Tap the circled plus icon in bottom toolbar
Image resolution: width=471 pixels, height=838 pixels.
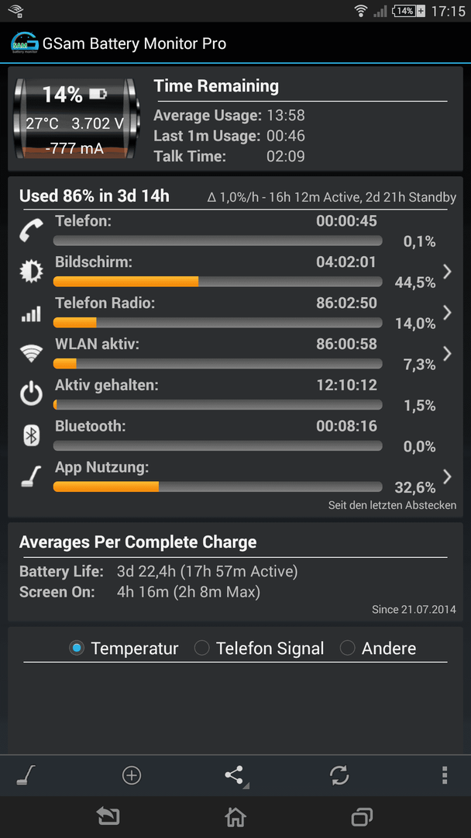click(x=131, y=774)
